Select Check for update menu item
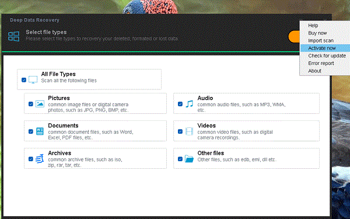The image size is (350, 219). (x=325, y=55)
